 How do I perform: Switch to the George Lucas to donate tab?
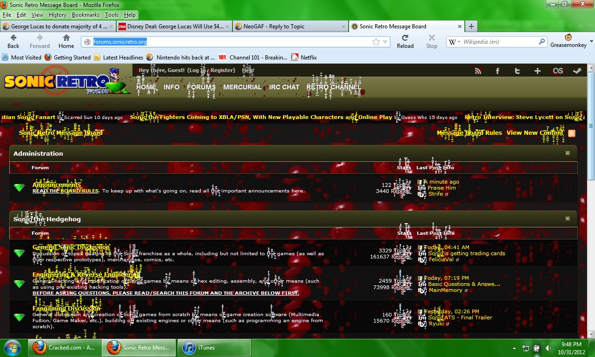pyautogui.click(x=58, y=26)
